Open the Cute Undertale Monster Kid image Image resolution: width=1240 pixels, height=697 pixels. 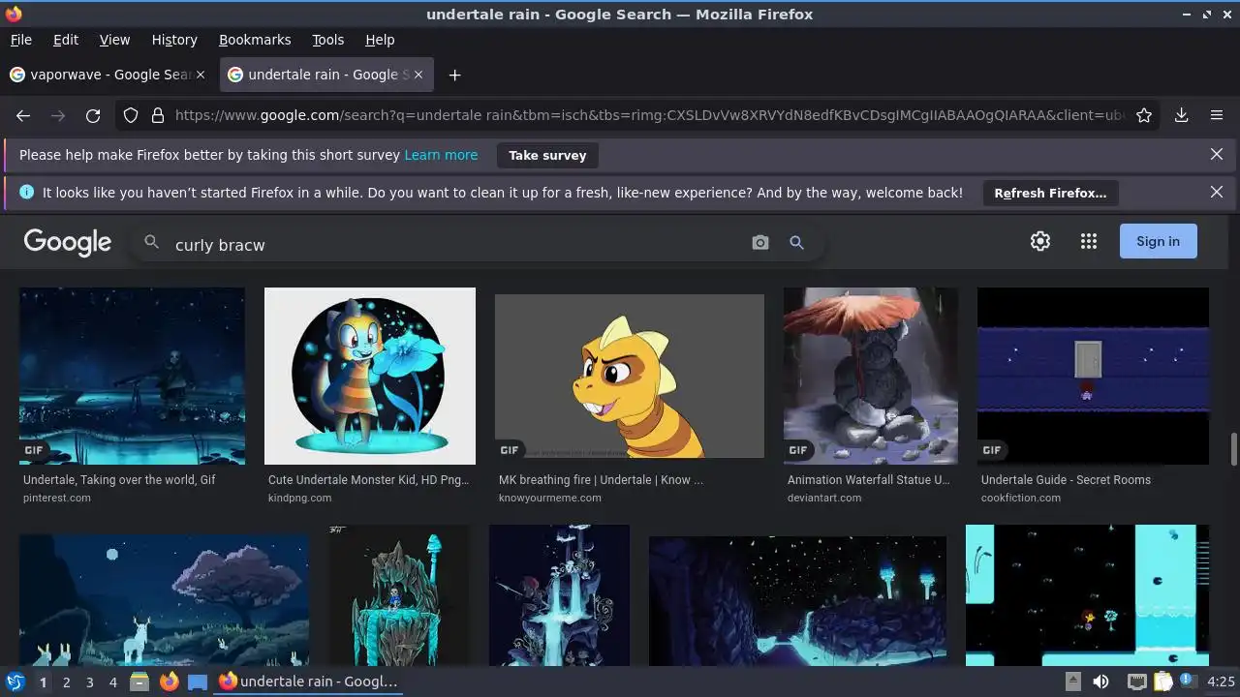click(370, 376)
